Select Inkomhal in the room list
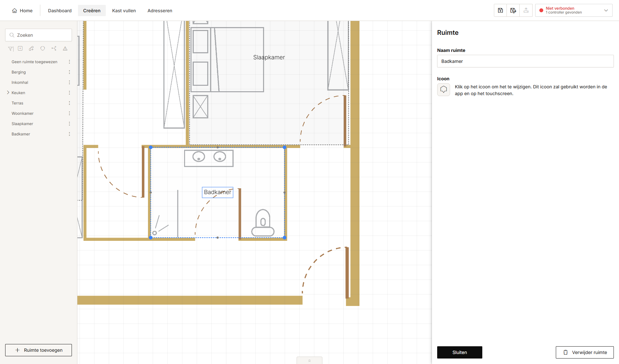Viewport: 619px width, 364px height. tap(20, 83)
